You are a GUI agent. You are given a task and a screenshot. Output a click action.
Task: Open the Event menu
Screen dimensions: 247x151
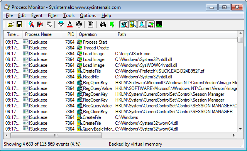click(37, 15)
